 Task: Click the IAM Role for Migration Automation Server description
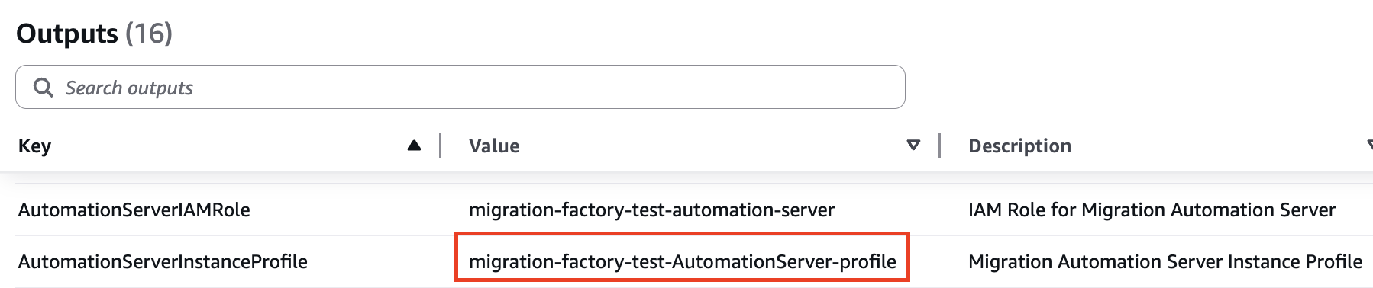click(1152, 210)
